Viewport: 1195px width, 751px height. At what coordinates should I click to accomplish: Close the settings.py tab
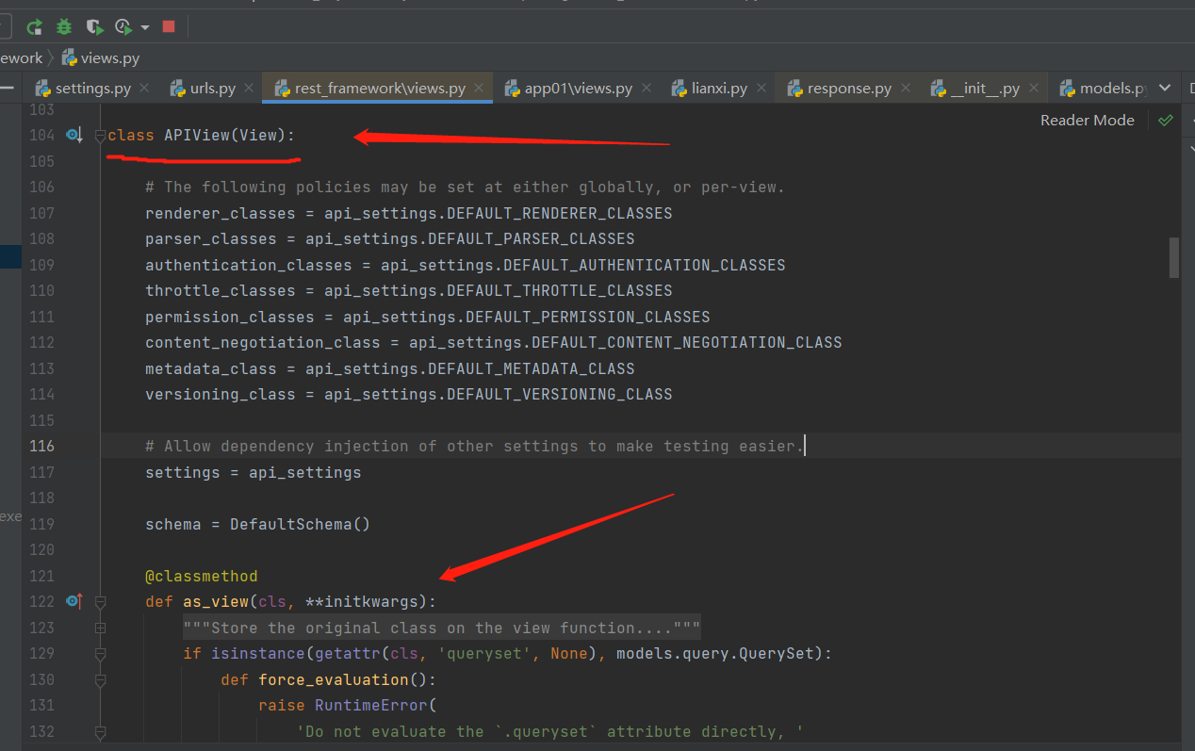pos(144,89)
